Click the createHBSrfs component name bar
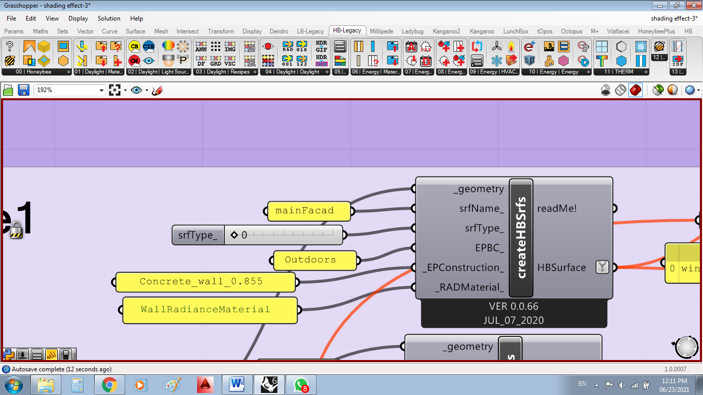Image resolution: width=703 pixels, height=395 pixels. (x=521, y=238)
